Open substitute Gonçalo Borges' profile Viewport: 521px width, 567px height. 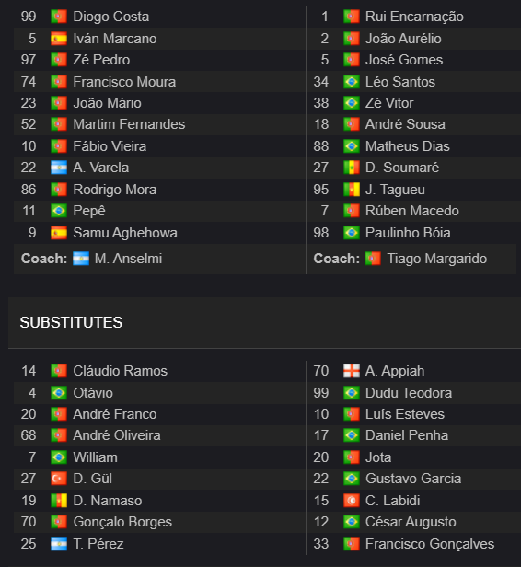[x=122, y=522]
